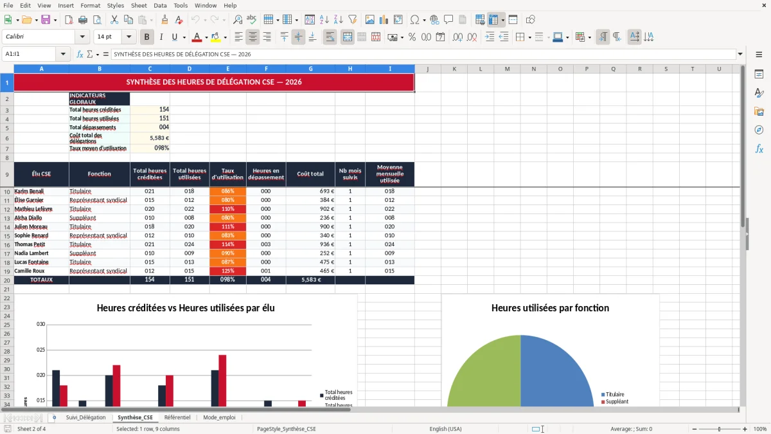Toggle the AutoFilter funnel icon

point(353,20)
